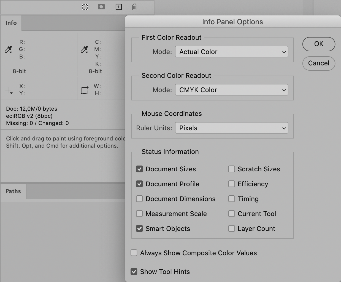
Task: Toggle off the Show Tool Hints option
Action: tap(134, 272)
